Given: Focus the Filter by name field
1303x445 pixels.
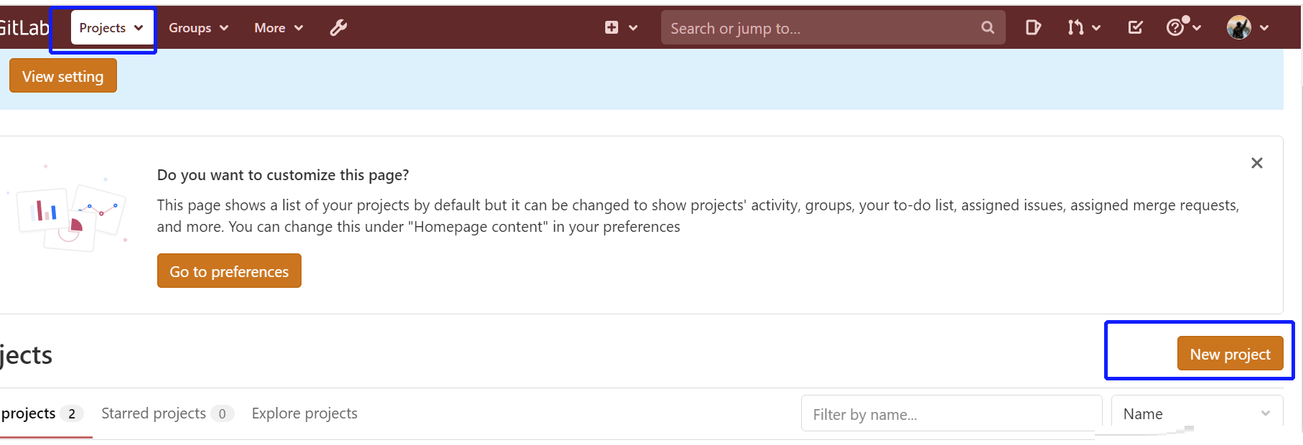Looking at the screenshot, I should click(x=951, y=413).
